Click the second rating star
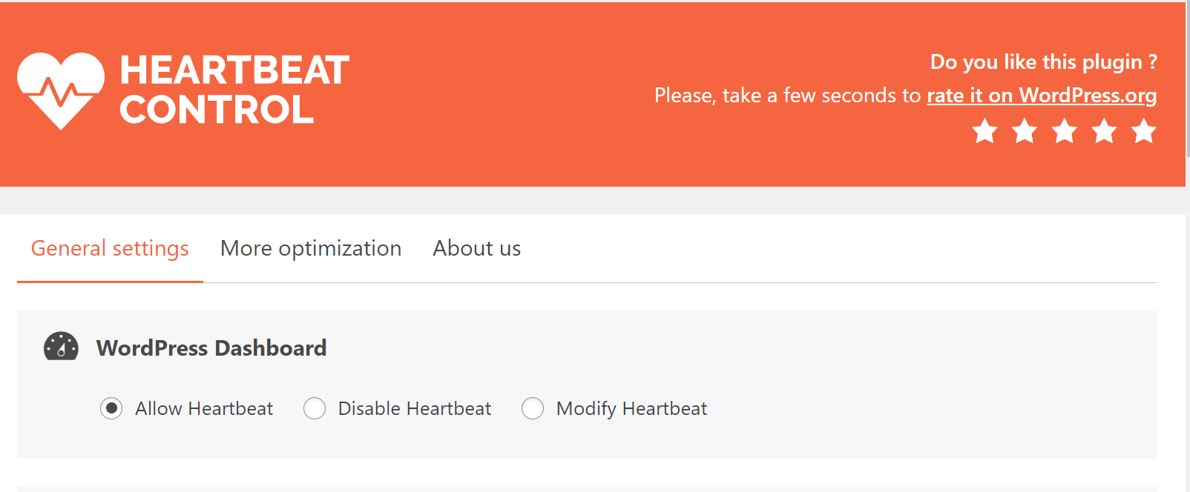 1025,131
